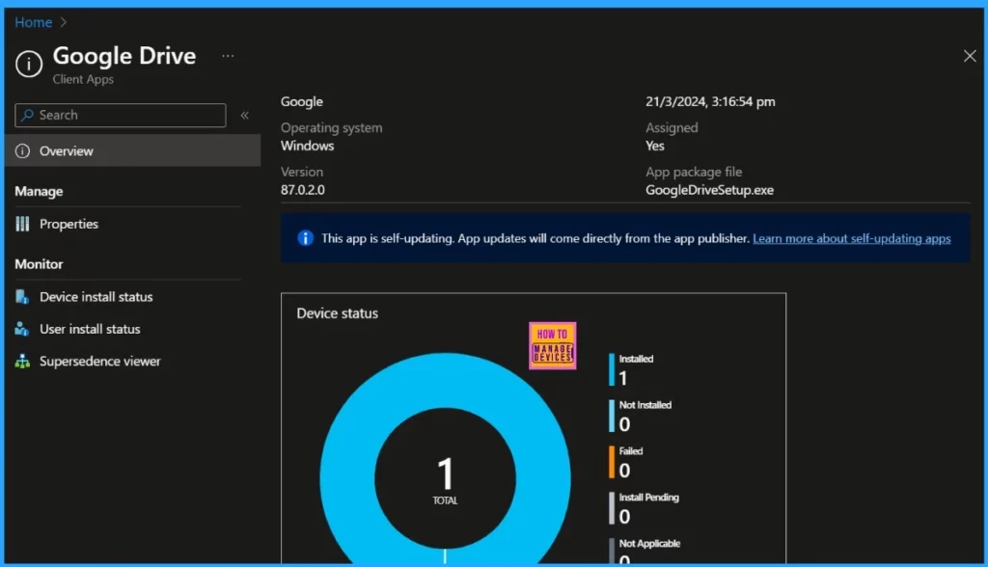Click the Failed legend entry
This screenshot has height=567, width=988.
pyautogui.click(x=625, y=462)
